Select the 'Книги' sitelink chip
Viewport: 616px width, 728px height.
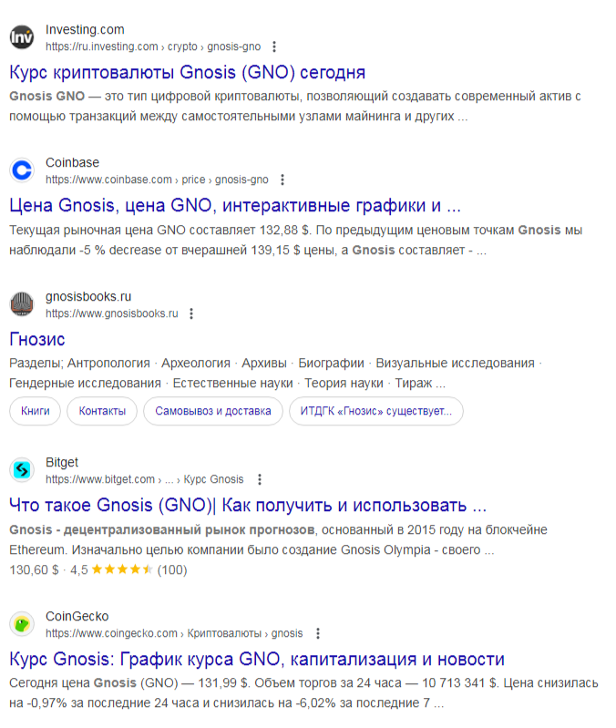pyautogui.click(x=36, y=411)
